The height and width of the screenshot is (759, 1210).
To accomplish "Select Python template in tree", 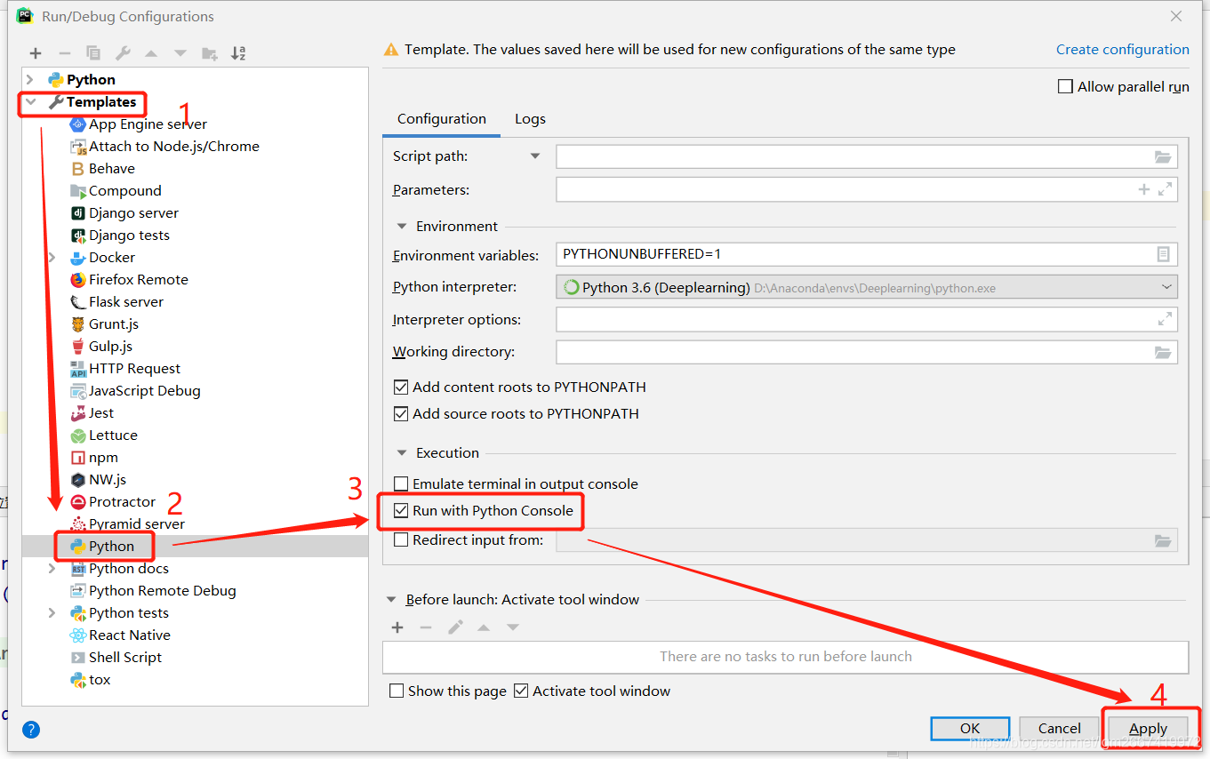I will pyautogui.click(x=111, y=547).
